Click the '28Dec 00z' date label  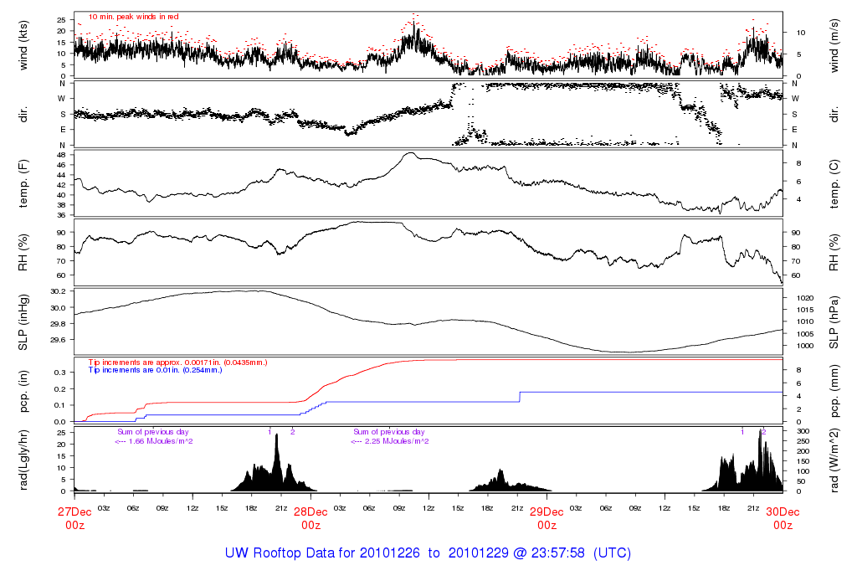click(311, 518)
